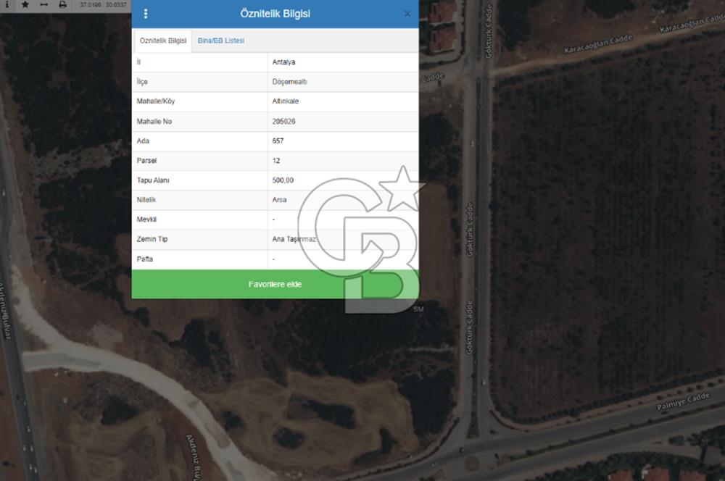Image resolution: width=725 pixels, height=481 pixels.
Task: Click the coordinate readout in the toolbar
Action: [x=102, y=4]
